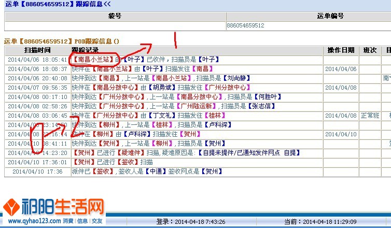Select waybill number cell 886054659512
Viewport: 391px width, 228px height.
245,25
